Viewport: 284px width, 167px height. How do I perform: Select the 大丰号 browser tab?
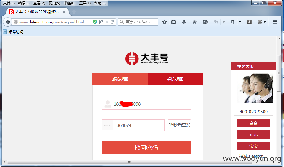click(37, 12)
